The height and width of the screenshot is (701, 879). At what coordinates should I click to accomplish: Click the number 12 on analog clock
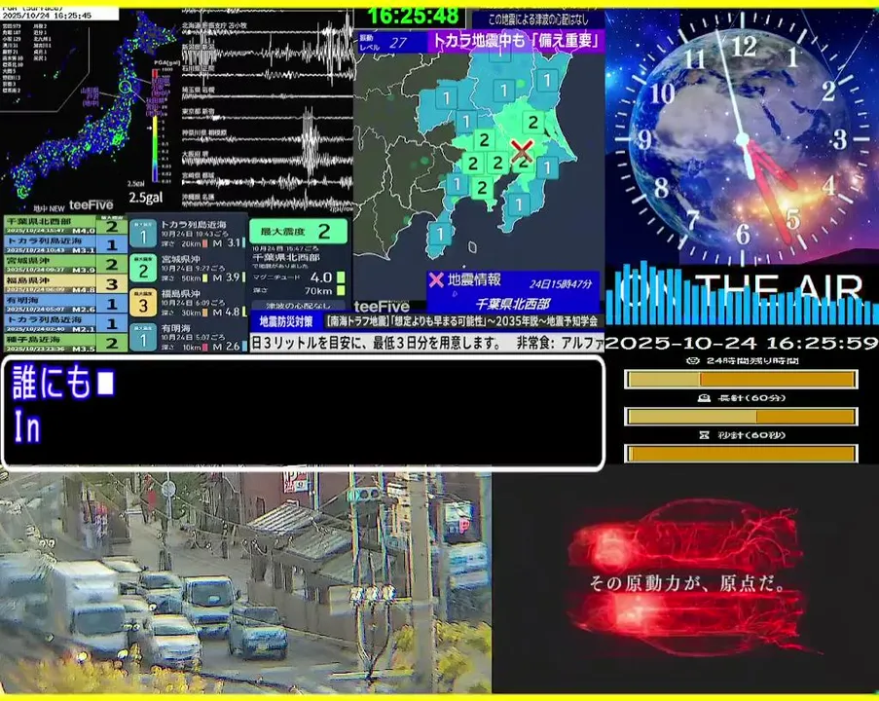coord(745,46)
